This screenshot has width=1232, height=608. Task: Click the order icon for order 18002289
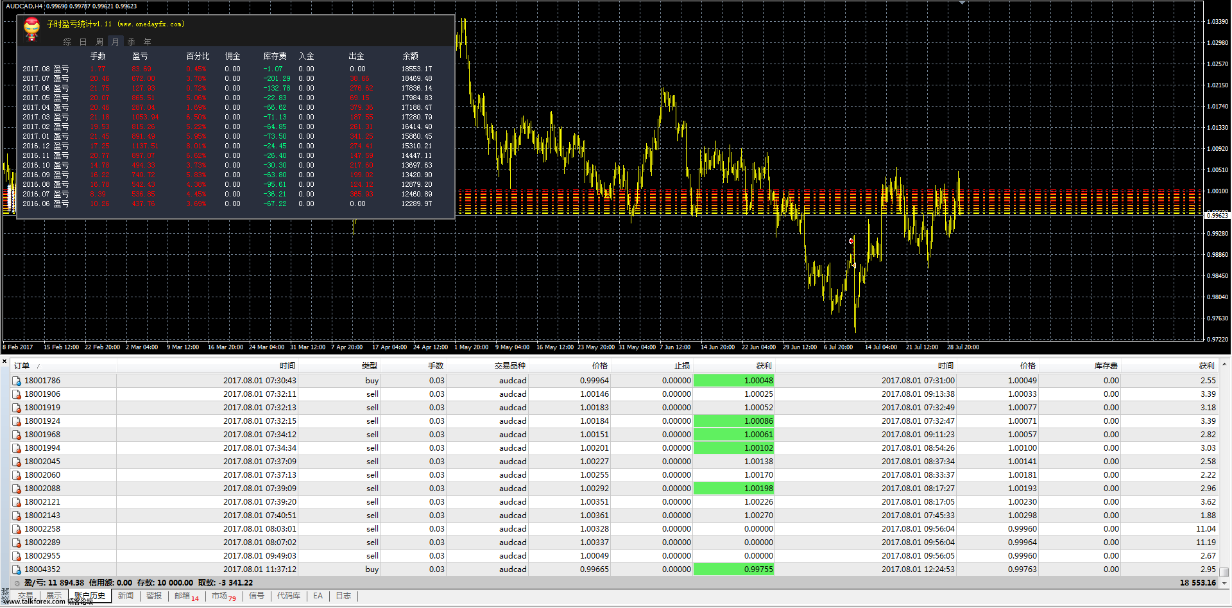[17, 543]
